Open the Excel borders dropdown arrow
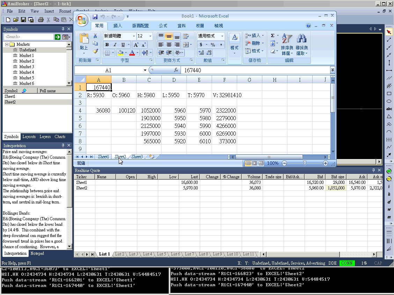This screenshot has width=394, height=295. (x=113, y=53)
